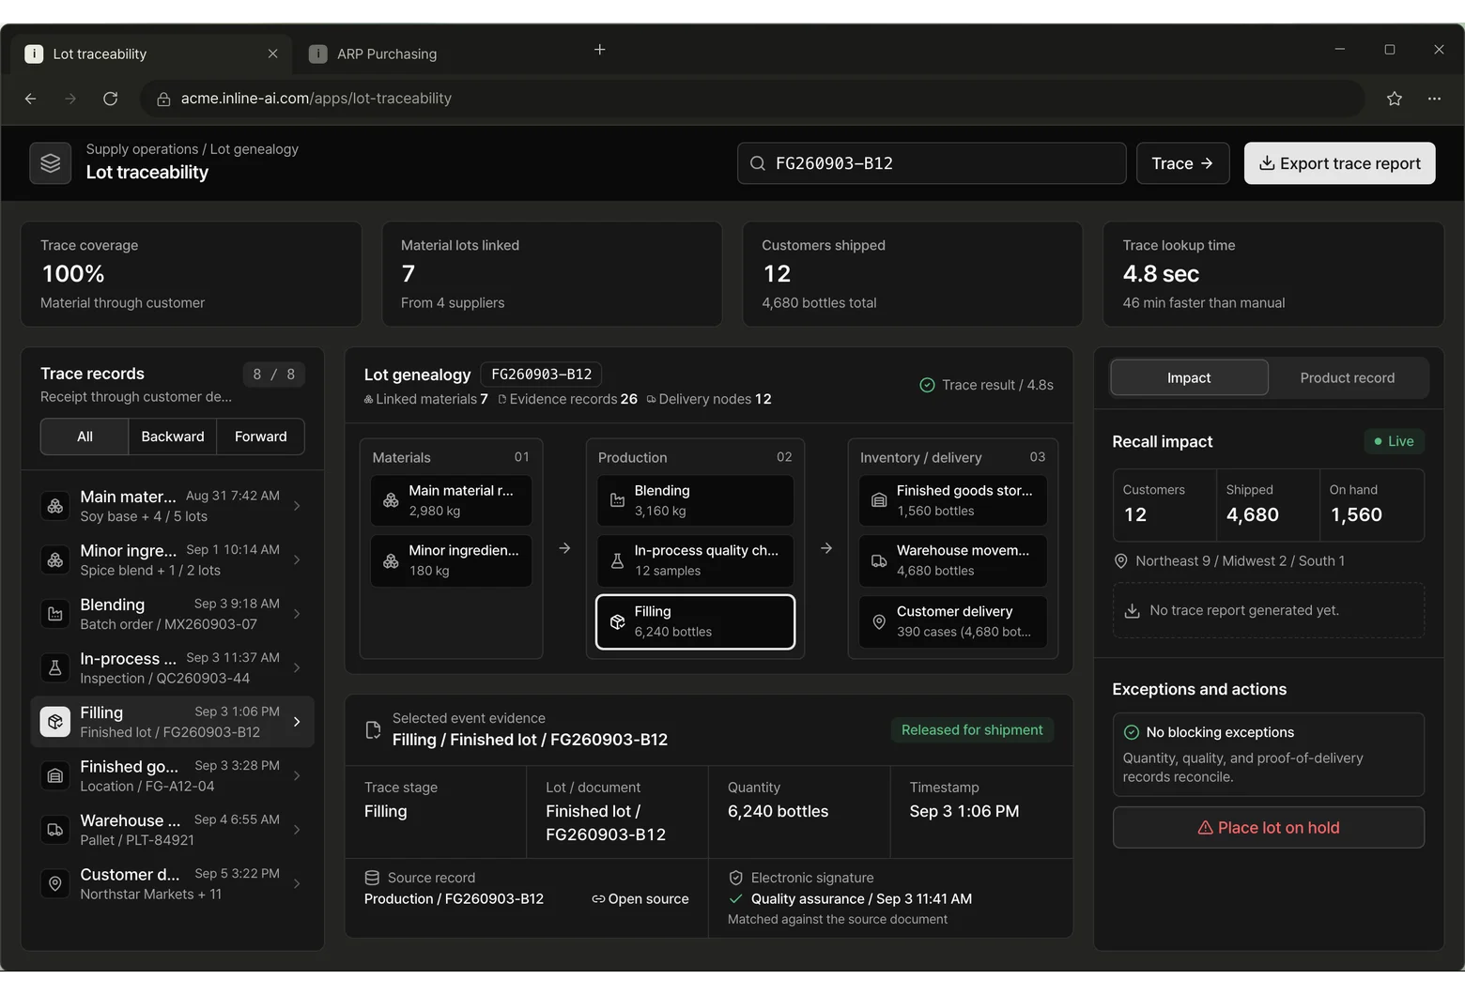Click the Blending factory icon in Trace records
Image resolution: width=1465 pixels, height=995 pixels.
click(55, 614)
